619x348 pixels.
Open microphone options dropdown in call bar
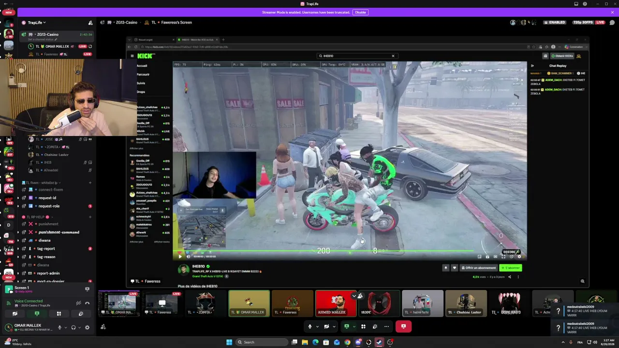317,326
